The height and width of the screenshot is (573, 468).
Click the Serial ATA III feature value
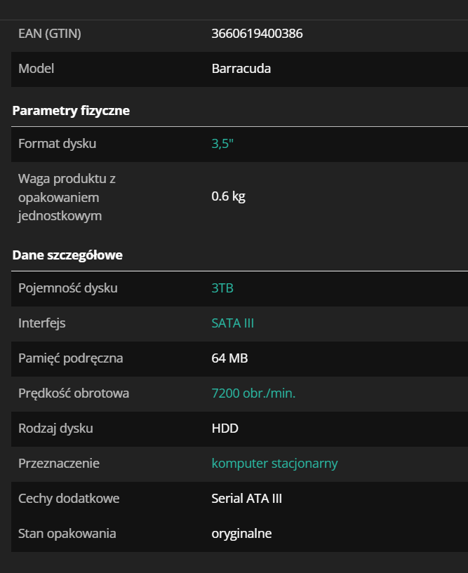(x=246, y=499)
